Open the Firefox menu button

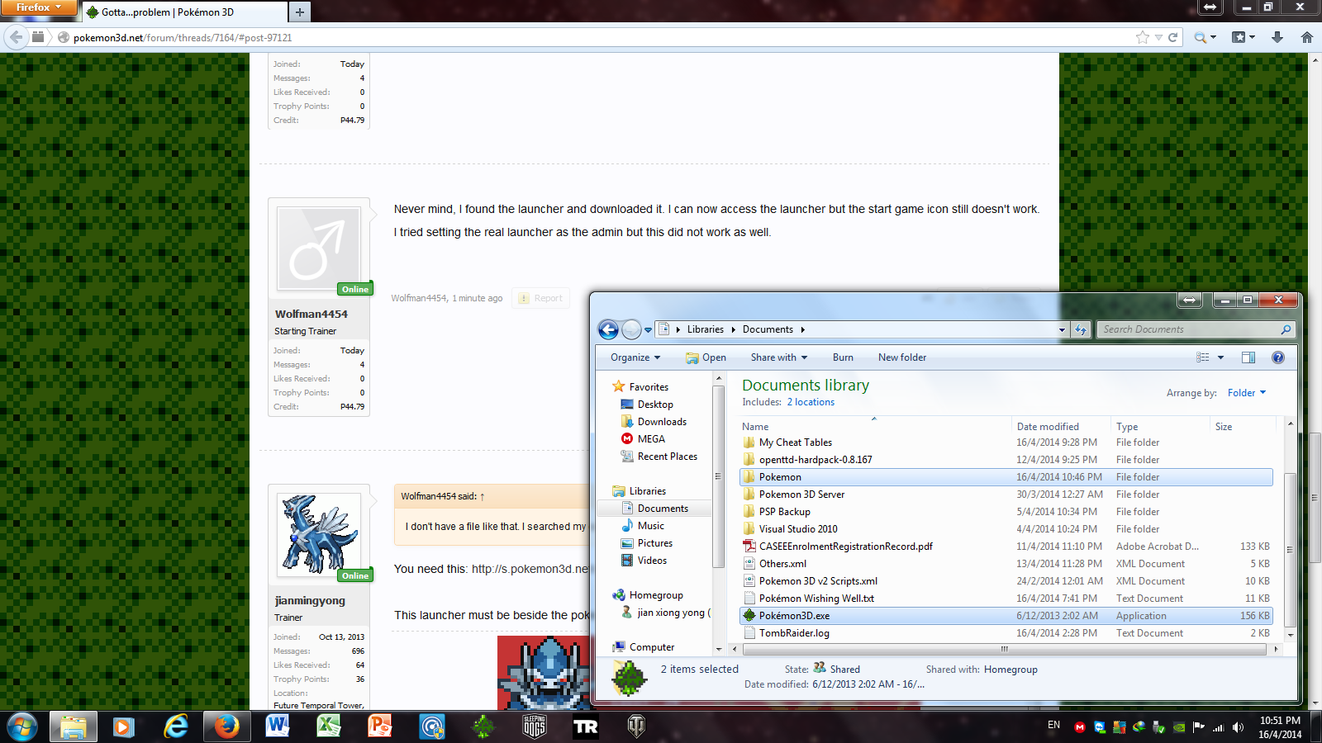[38, 7]
